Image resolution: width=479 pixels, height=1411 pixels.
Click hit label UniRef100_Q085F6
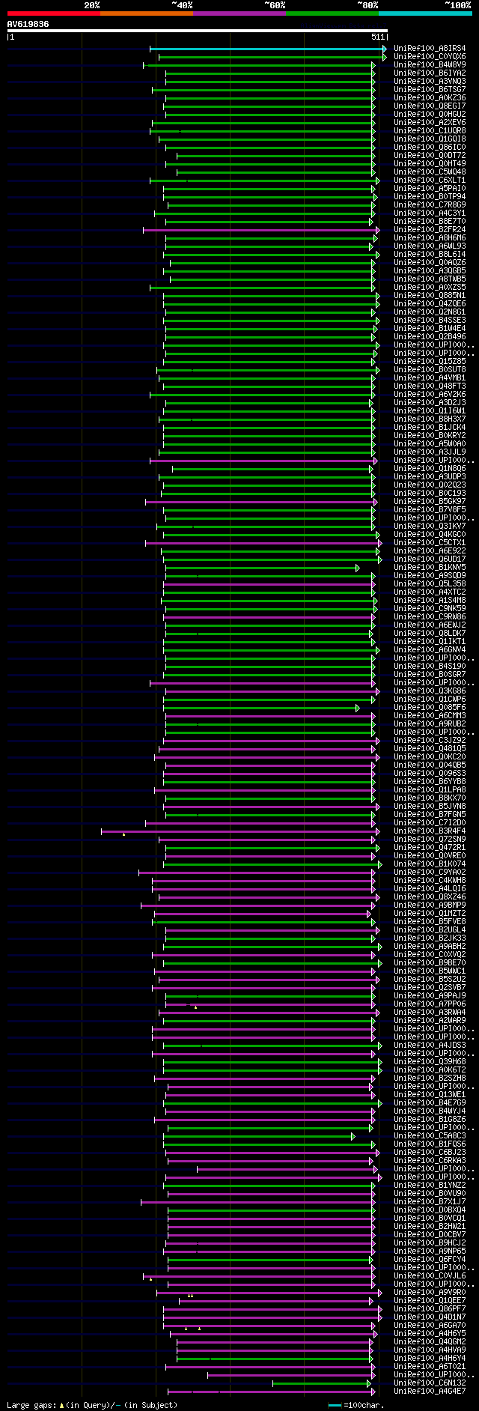click(x=430, y=708)
